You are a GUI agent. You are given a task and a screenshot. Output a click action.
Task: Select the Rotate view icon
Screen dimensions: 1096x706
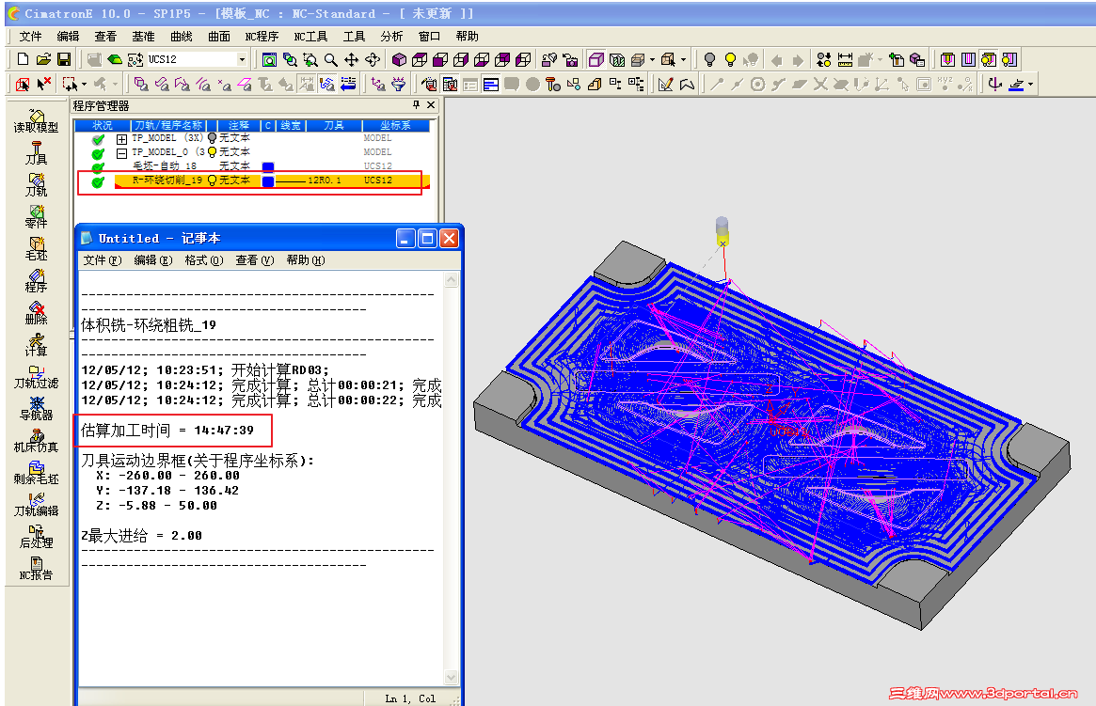coord(373,59)
